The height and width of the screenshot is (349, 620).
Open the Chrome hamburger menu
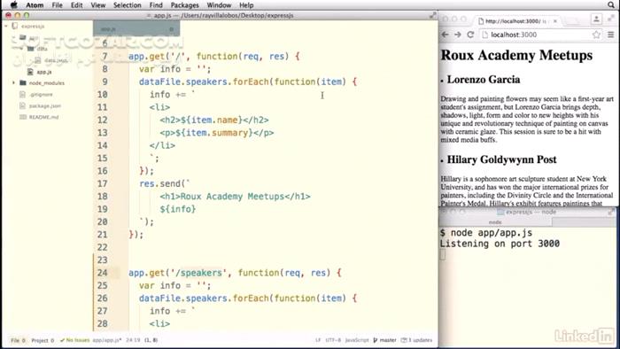pos(611,35)
